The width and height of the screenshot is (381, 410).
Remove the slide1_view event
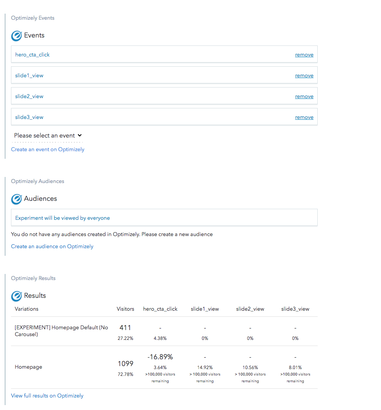coord(304,75)
